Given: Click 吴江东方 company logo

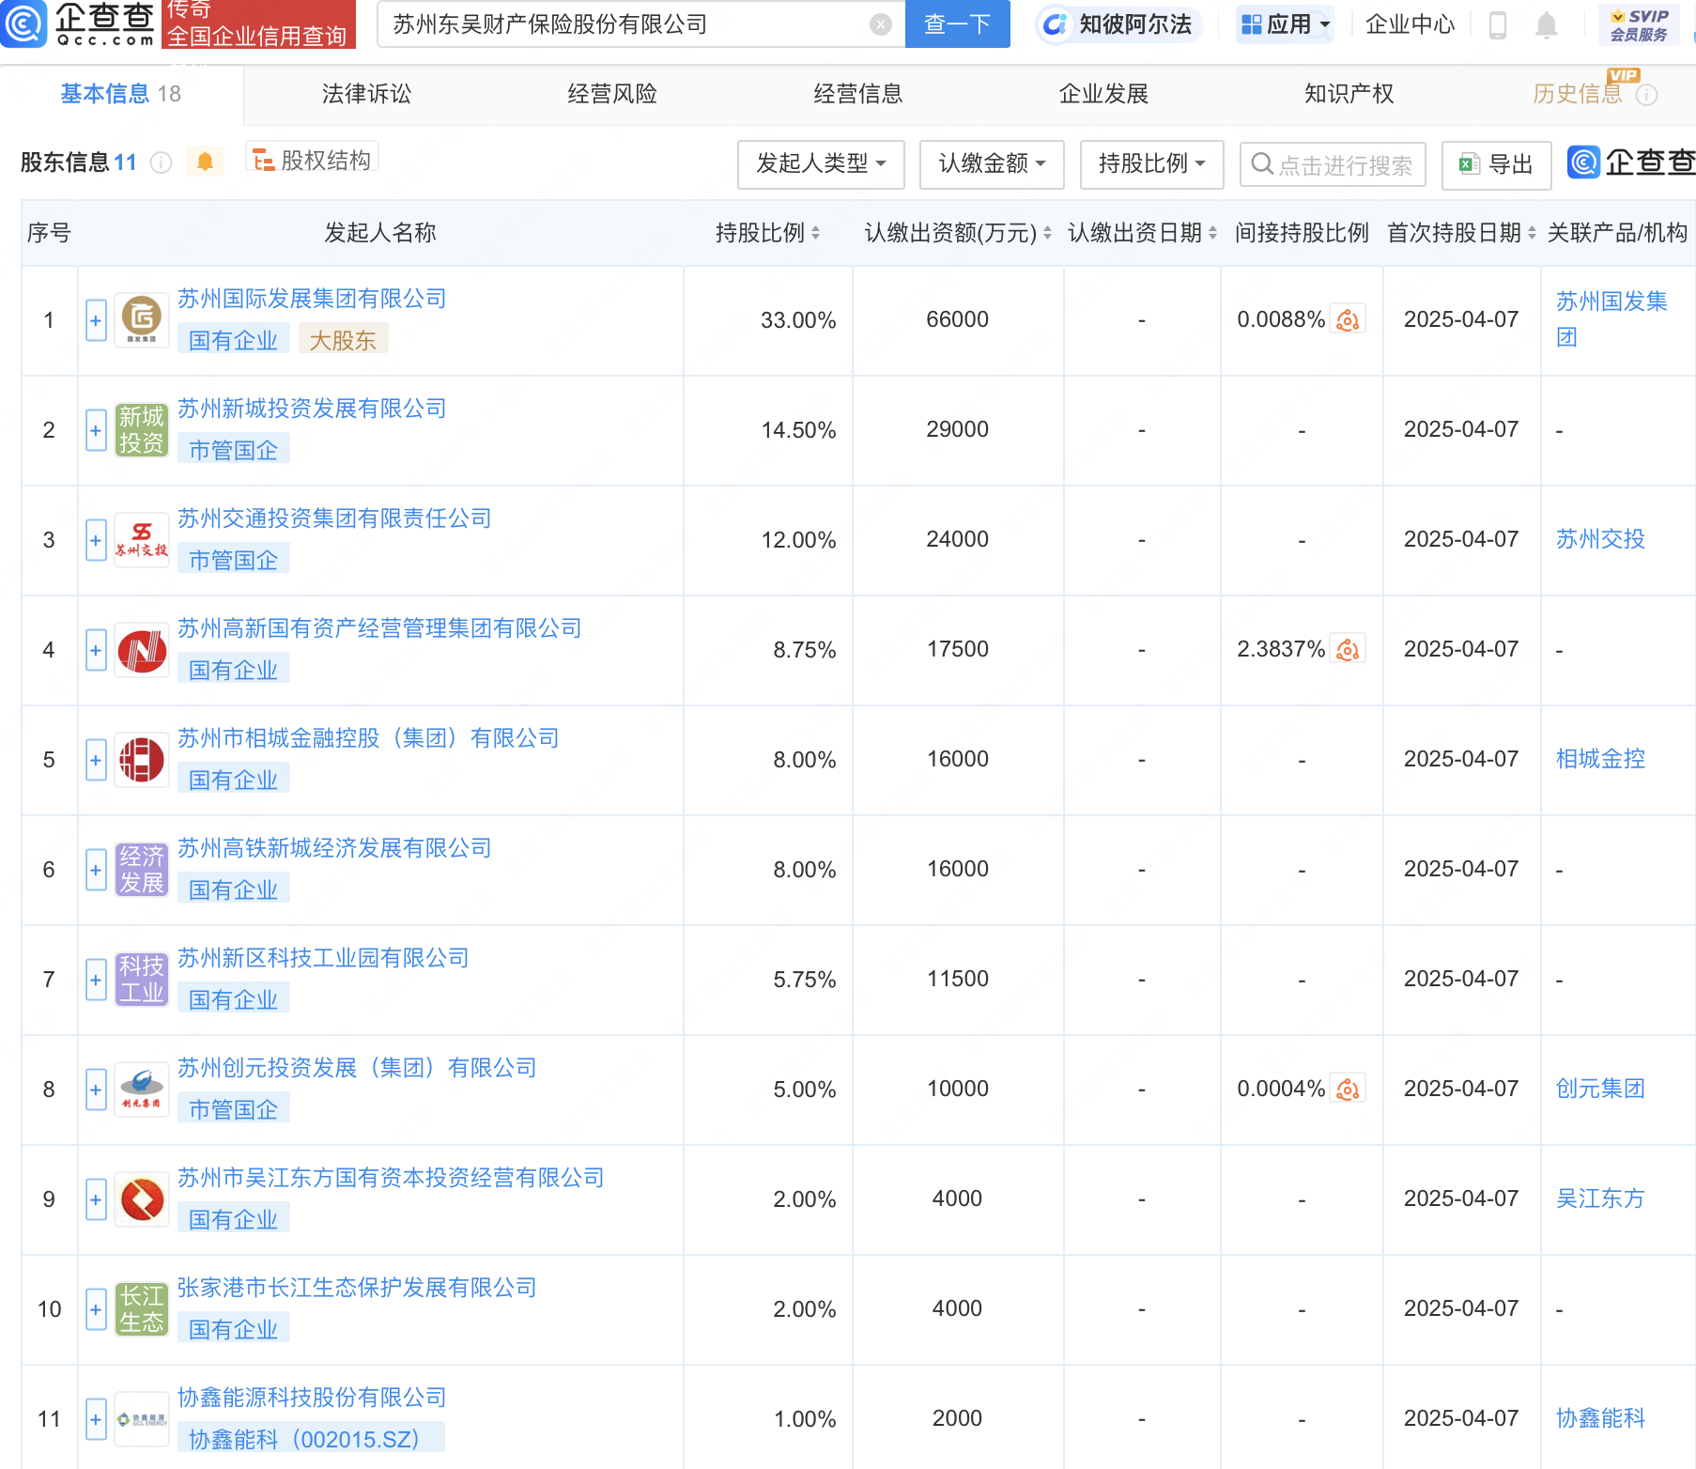Looking at the screenshot, I should (142, 1199).
